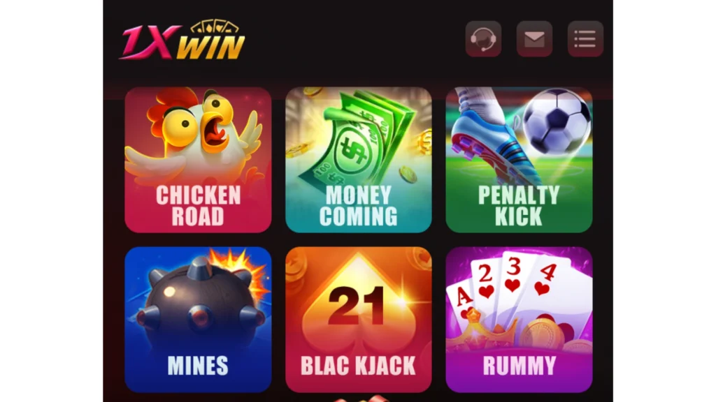Click the "PENALTY KICK" title text
Image resolution: width=716 pixels, height=402 pixels.
tap(520, 206)
